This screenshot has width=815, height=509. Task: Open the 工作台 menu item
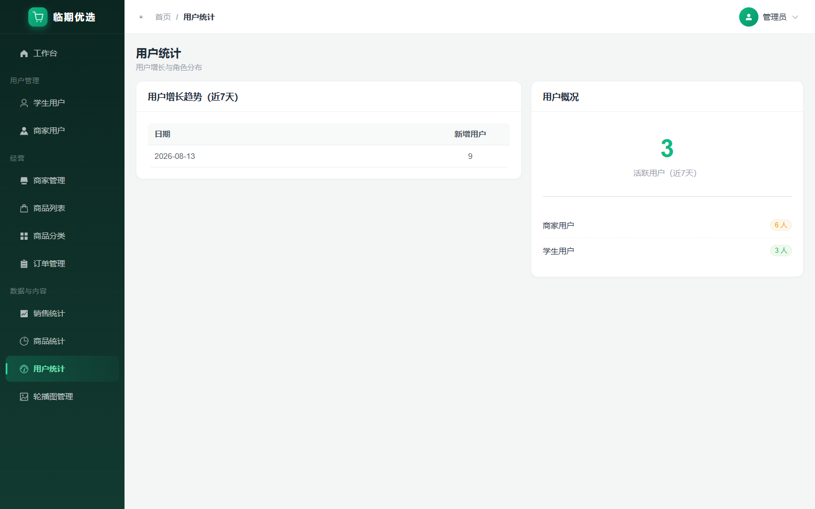click(62, 53)
